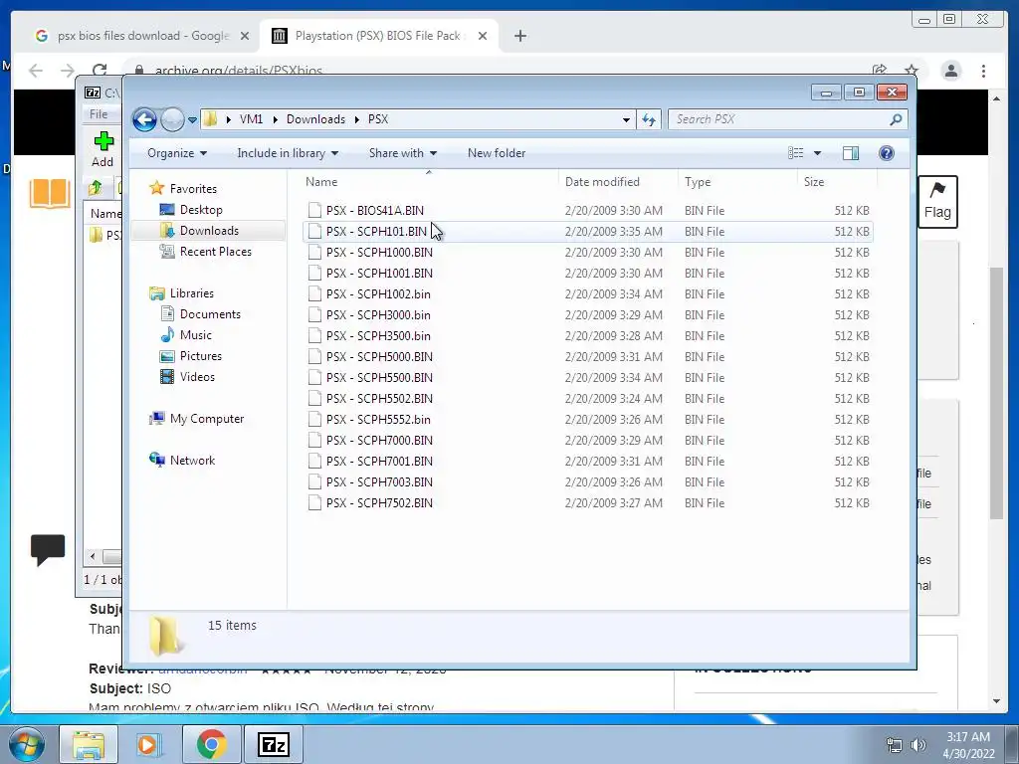1019x764 pixels.
Task: Switch to the psx bios files download Google tab
Action: point(143,36)
